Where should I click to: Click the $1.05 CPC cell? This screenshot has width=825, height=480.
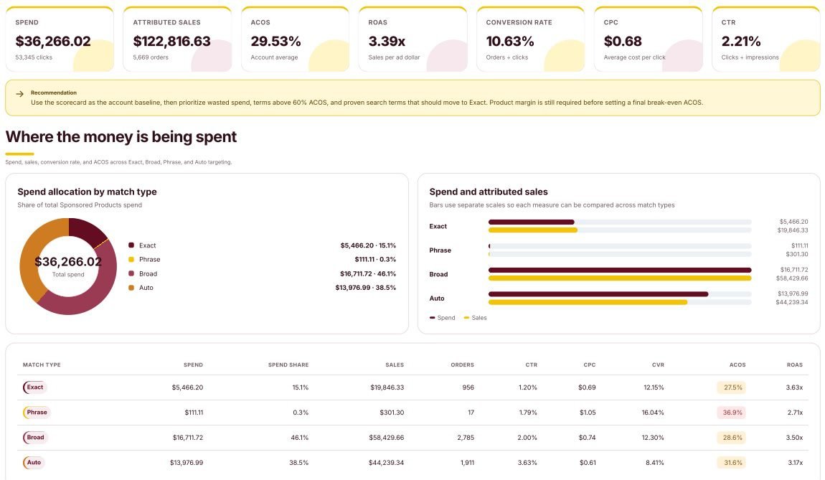tap(588, 413)
